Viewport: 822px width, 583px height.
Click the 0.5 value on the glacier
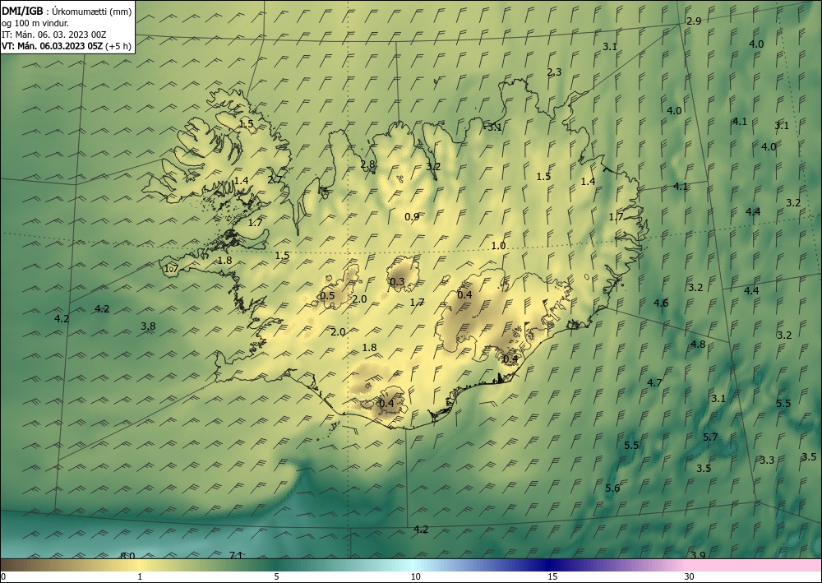pos(327,296)
